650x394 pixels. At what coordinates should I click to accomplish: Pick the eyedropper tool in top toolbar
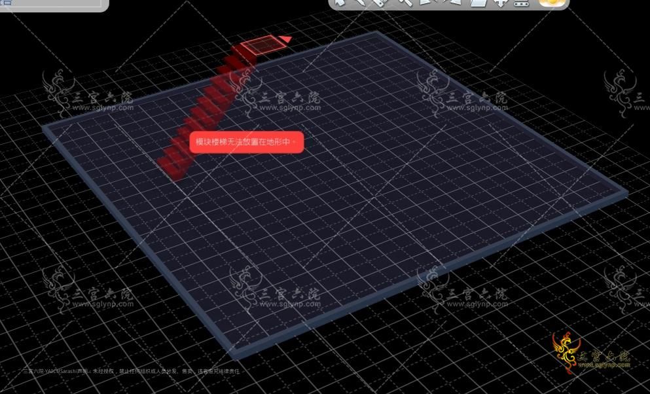point(361,3)
